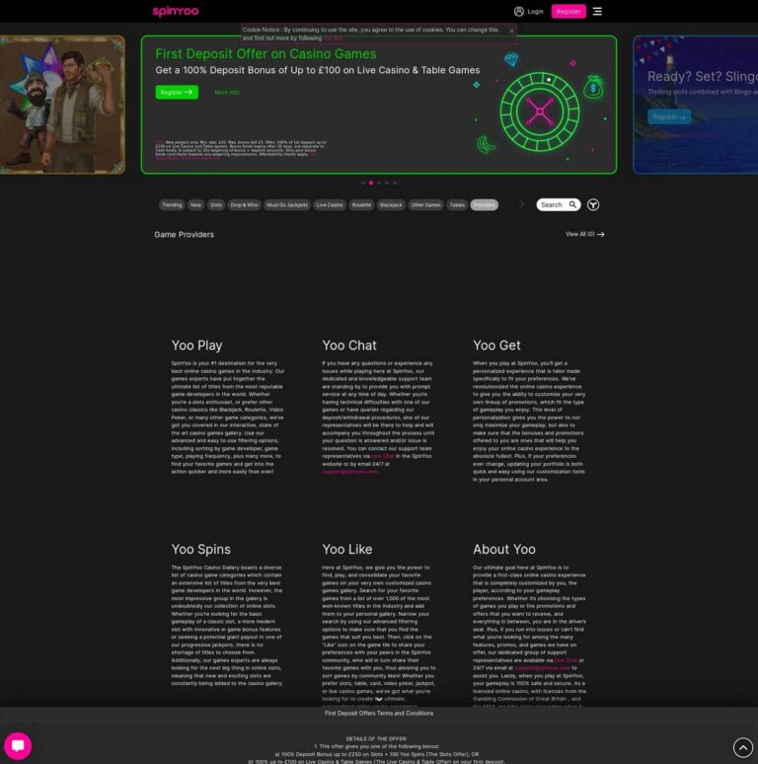Click First Deposit Offers Terms and Conditions
This screenshot has height=764, width=758.
pyautogui.click(x=379, y=714)
